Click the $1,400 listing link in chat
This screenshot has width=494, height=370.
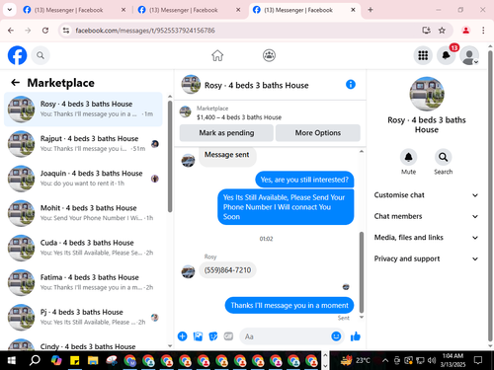coord(239,117)
